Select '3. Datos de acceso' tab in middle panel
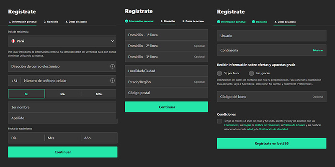This screenshot has height=167, width=335. 193,21
